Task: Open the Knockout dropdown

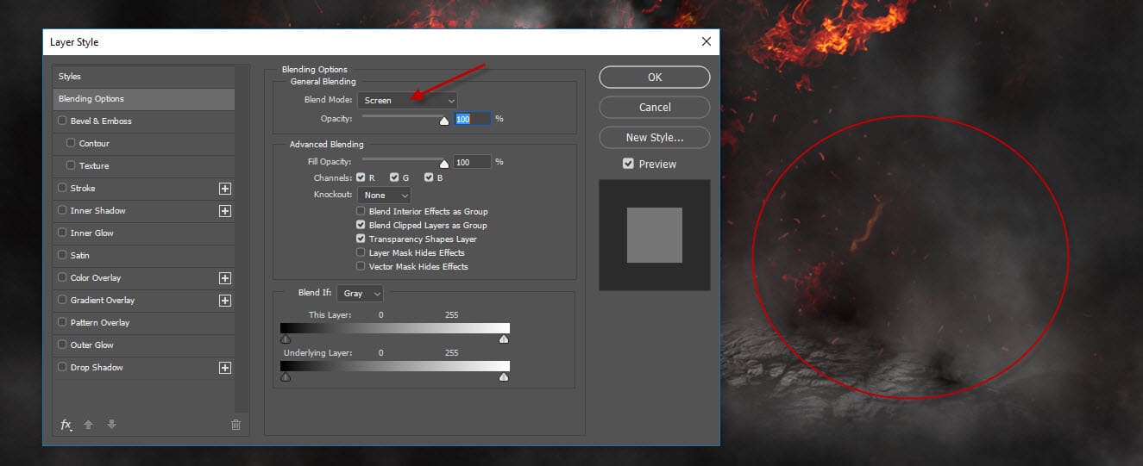Action: pyautogui.click(x=384, y=196)
